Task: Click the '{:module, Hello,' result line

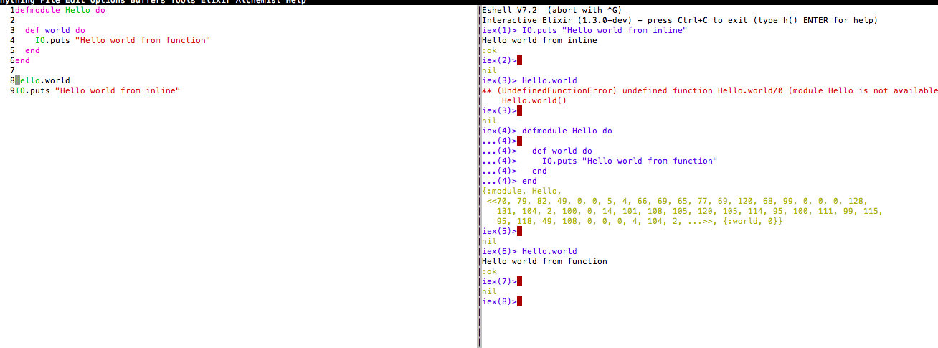Action: click(522, 191)
